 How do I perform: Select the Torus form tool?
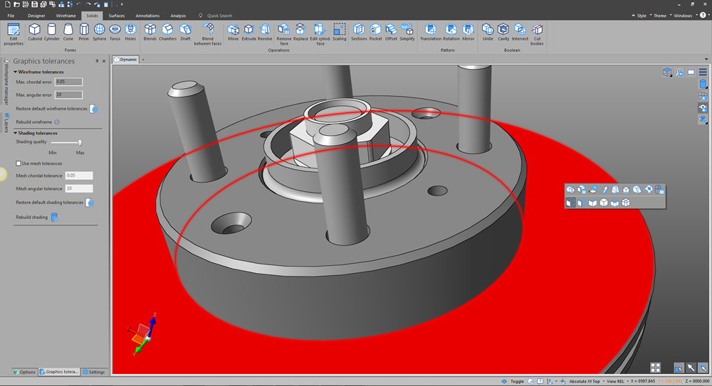115,32
